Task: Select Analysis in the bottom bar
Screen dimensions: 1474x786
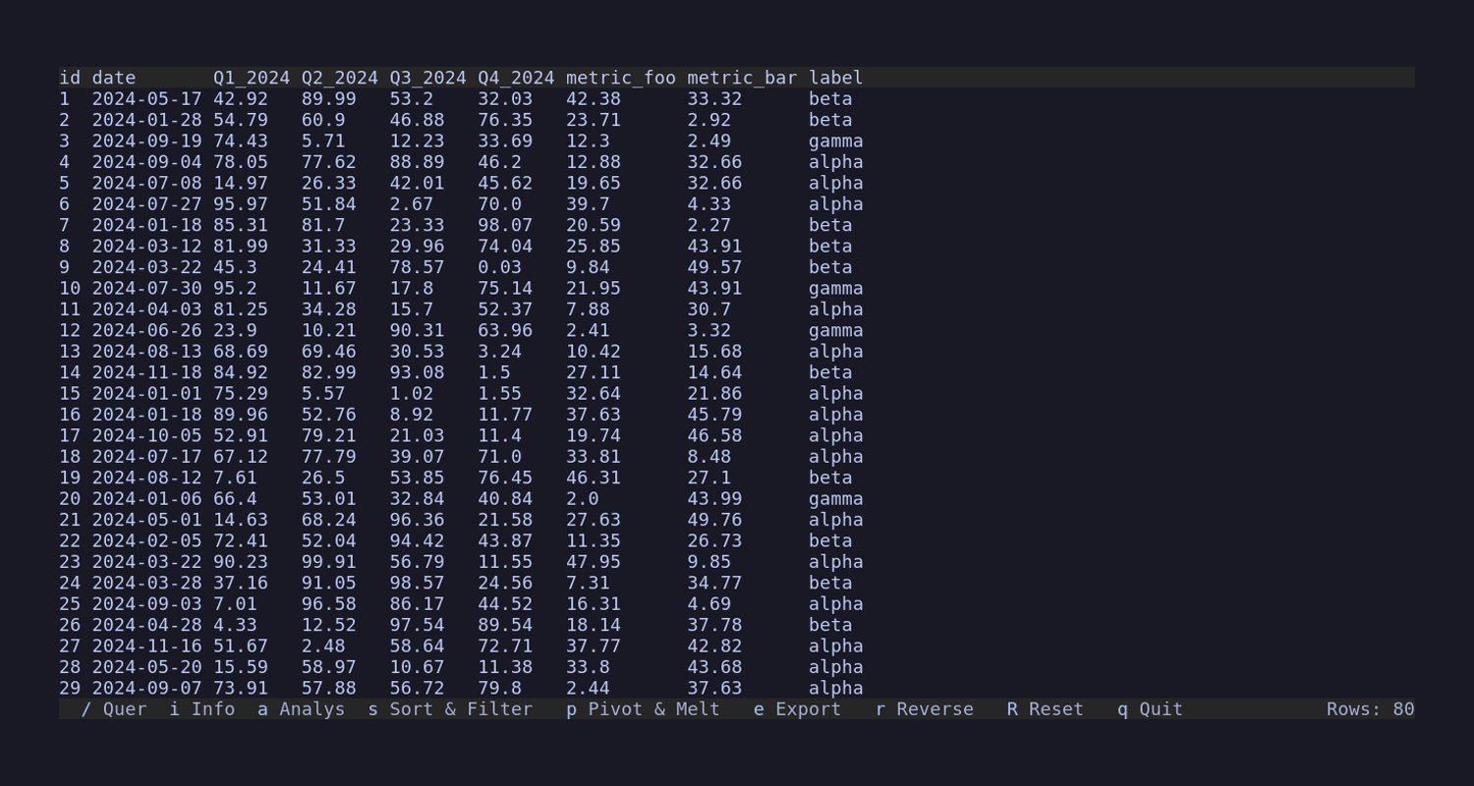Action: pyautogui.click(x=302, y=709)
